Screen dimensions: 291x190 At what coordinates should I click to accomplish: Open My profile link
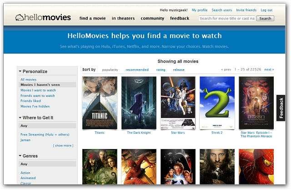[200, 10]
